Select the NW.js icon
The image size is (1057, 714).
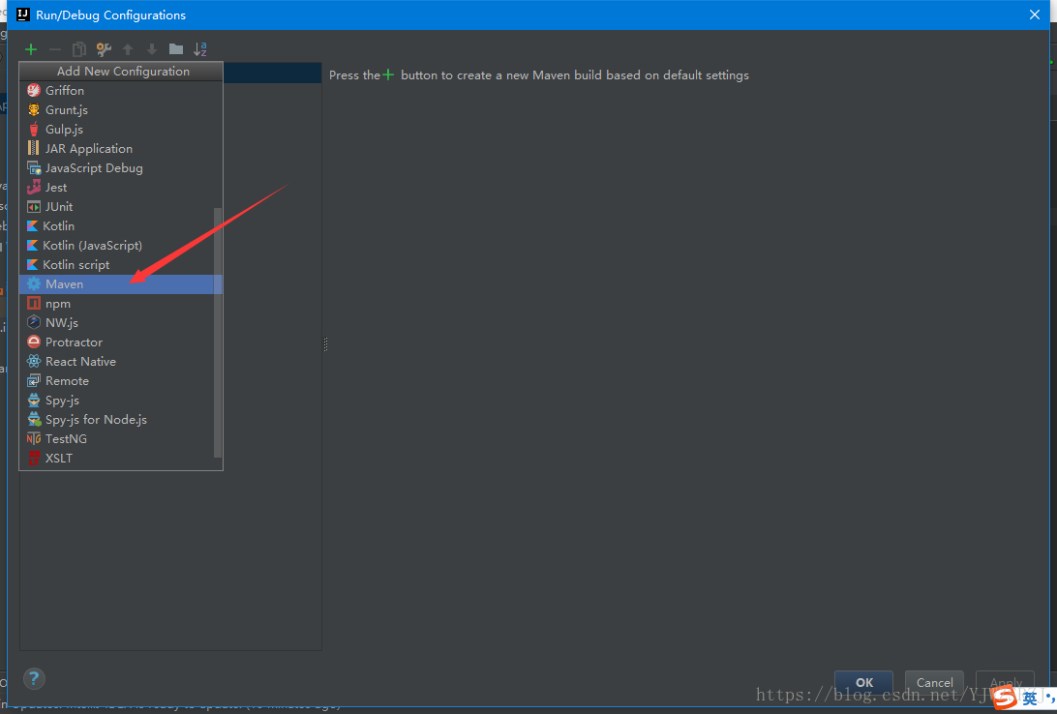click(34, 322)
